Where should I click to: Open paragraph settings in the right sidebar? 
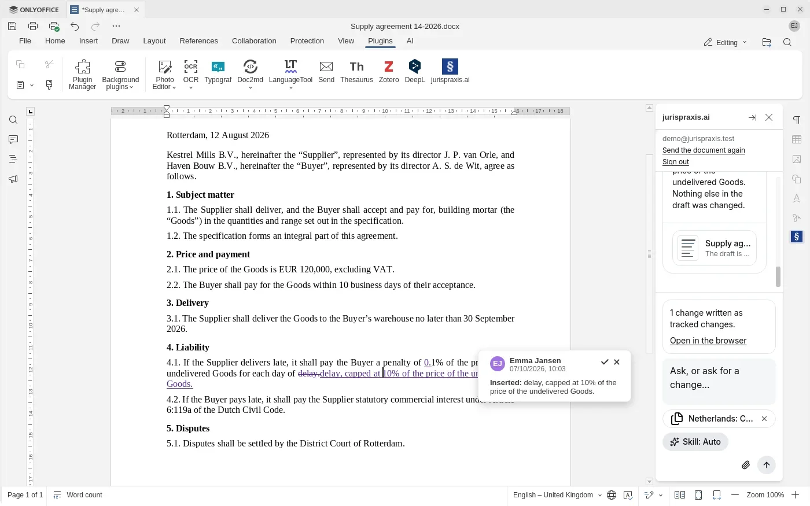[x=797, y=120]
